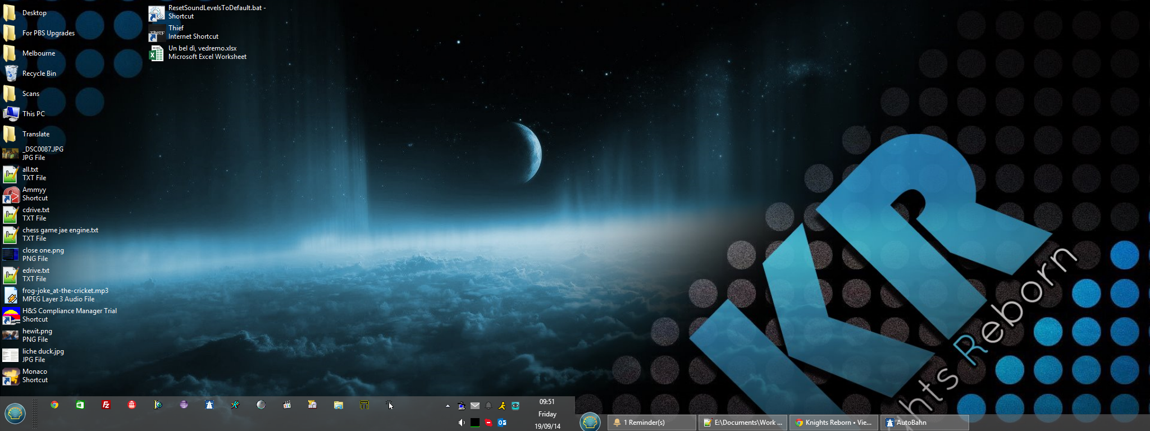Select the close one.png file
Image resolution: width=1150 pixels, height=431 pixels.
33,255
